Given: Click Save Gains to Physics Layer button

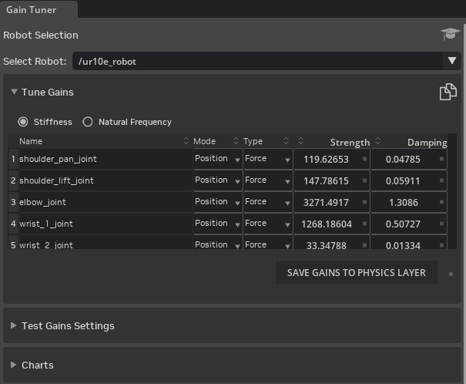Looking at the screenshot, I should point(356,272).
